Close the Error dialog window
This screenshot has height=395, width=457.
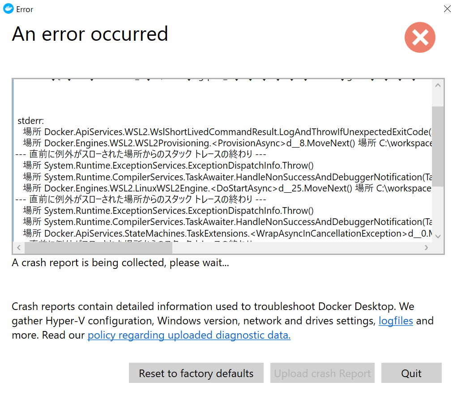tap(447, 9)
